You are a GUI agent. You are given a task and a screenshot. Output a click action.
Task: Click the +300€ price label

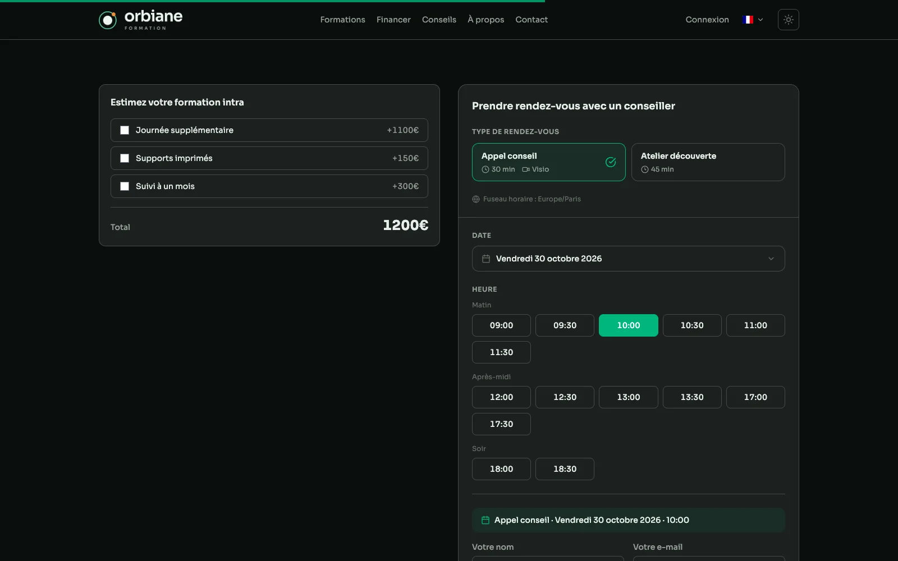click(x=405, y=186)
